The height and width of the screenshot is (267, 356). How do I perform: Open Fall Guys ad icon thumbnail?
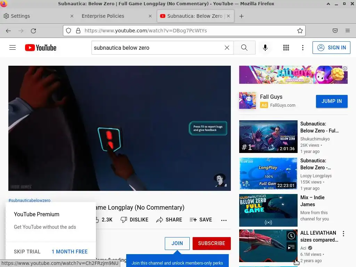[x=248, y=100]
